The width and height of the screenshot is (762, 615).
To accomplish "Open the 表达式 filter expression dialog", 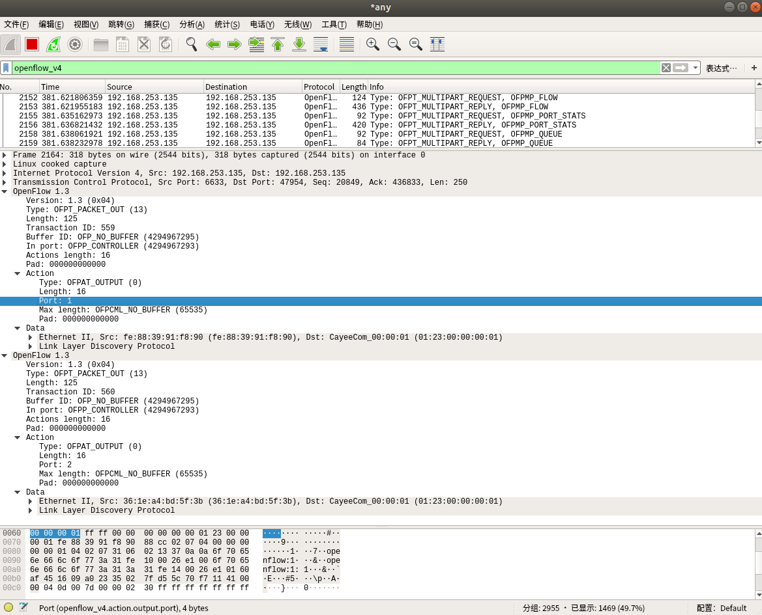I will [x=721, y=68].
